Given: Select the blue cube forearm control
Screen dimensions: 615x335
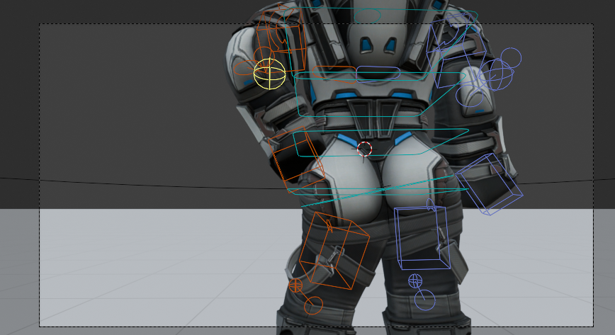Looking at the screenshot, I should pyautogui.click(x=489, y=184).
